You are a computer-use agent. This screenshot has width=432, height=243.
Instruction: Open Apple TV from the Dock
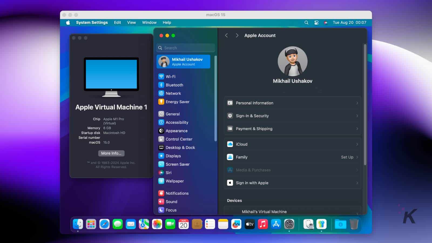click(x=249, y=224)
